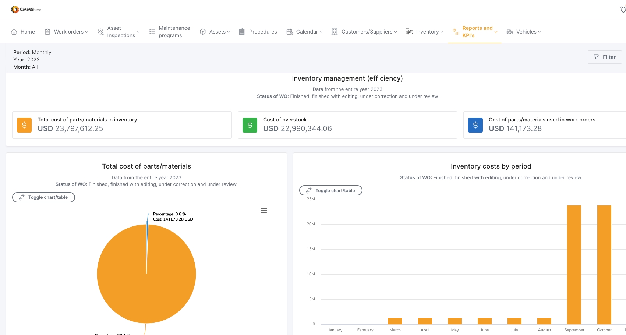The image size is (626, 335).
Task: Click the orange dollar inventory cost icon
Action: pyautogui.click(x=24, y=125)
